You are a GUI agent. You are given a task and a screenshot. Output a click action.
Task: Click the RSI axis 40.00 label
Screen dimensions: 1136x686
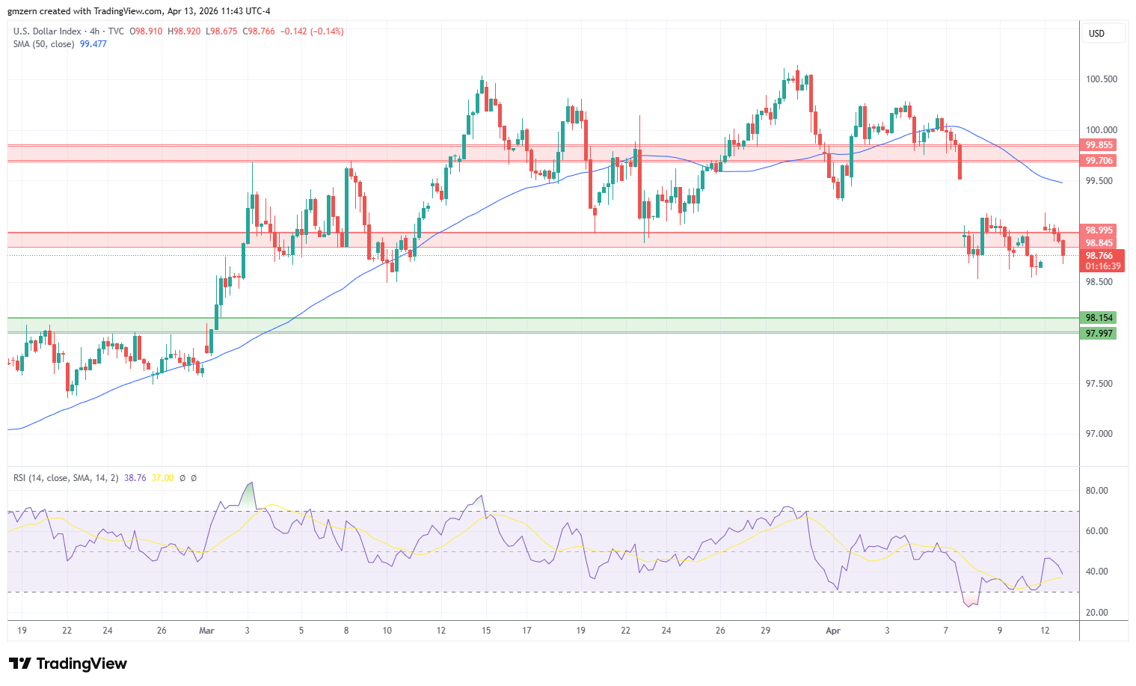click(x=1097, y=572)
